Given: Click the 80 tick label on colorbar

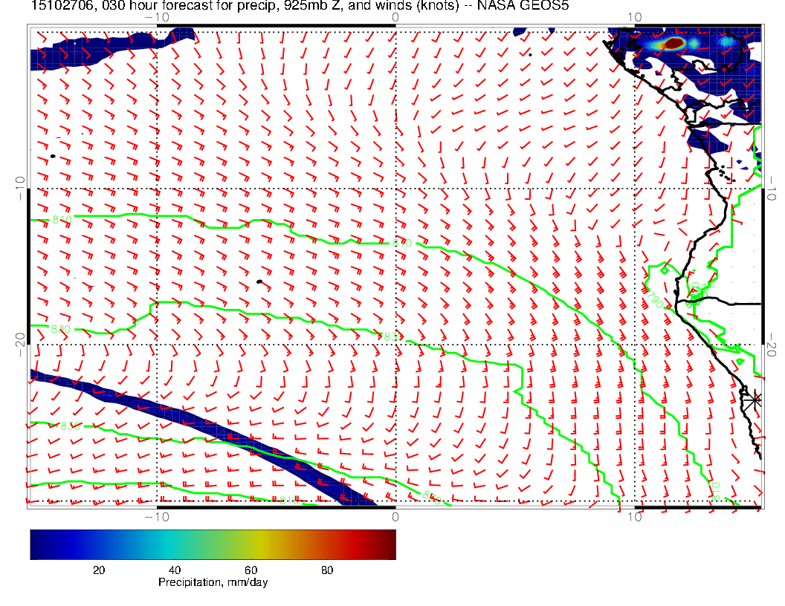Looking at the screenshot, I should pyautogui.click(x=326, y=570).
